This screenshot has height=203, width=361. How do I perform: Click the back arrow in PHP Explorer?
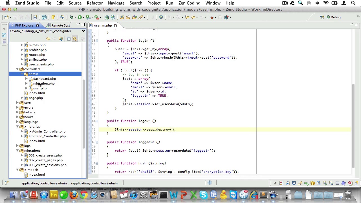pyautogui.click(x=48, y=39)
